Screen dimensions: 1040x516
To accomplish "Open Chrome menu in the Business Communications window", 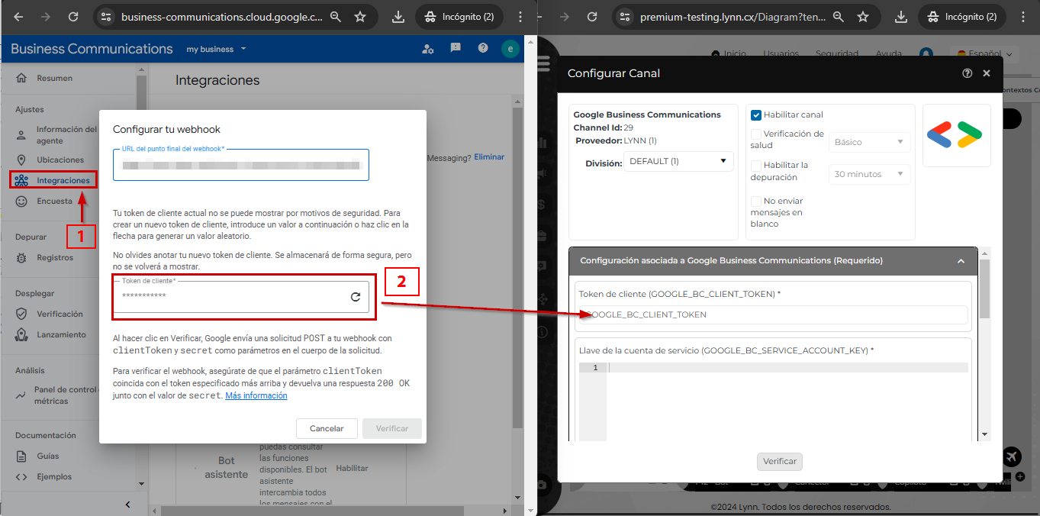I will click(520, 17).
